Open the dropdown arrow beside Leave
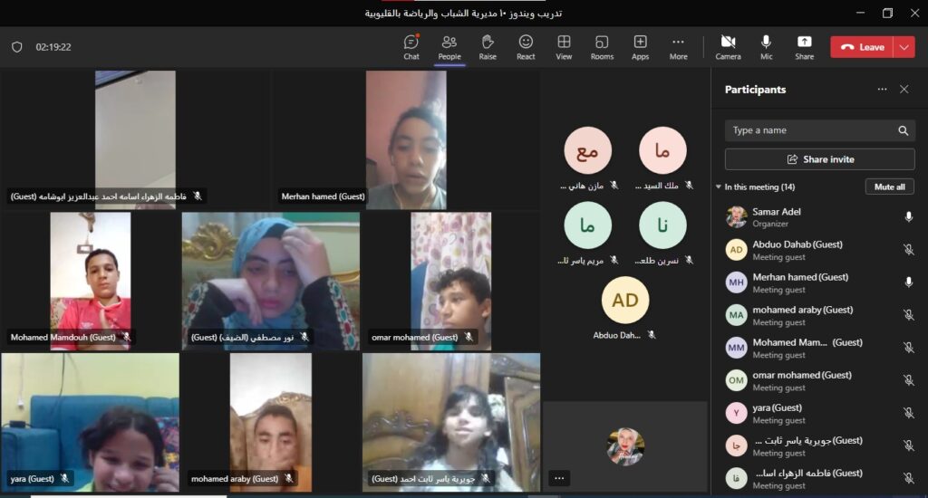The width and height of the screenshot is (928, 498). pos(904,47)
